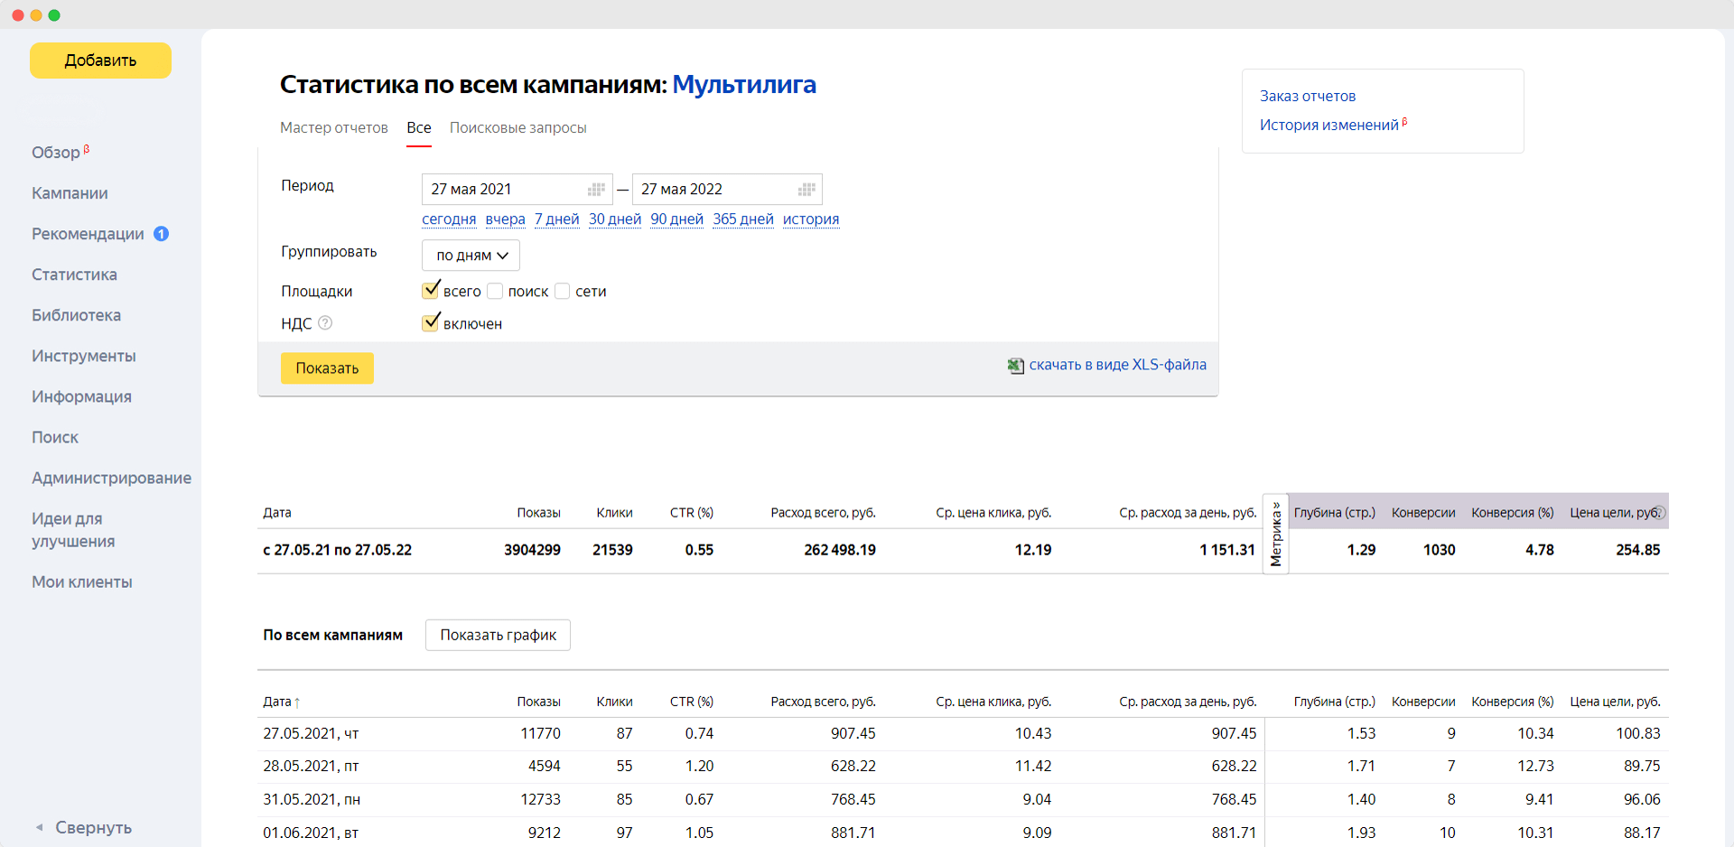Image resolution: width=1734 pixels, height=847 pixels.
Task: Switch to the Мастер отчетов tab
Action: point(334,128)
